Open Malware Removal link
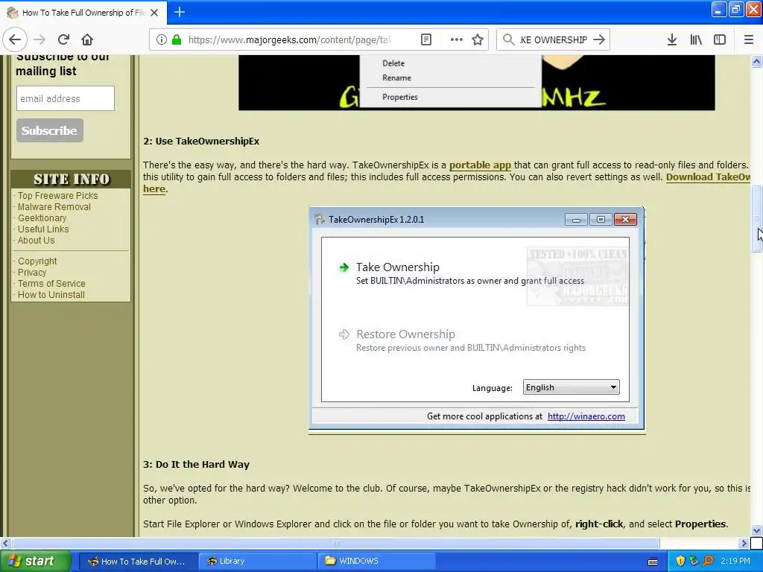 (54, 207)
